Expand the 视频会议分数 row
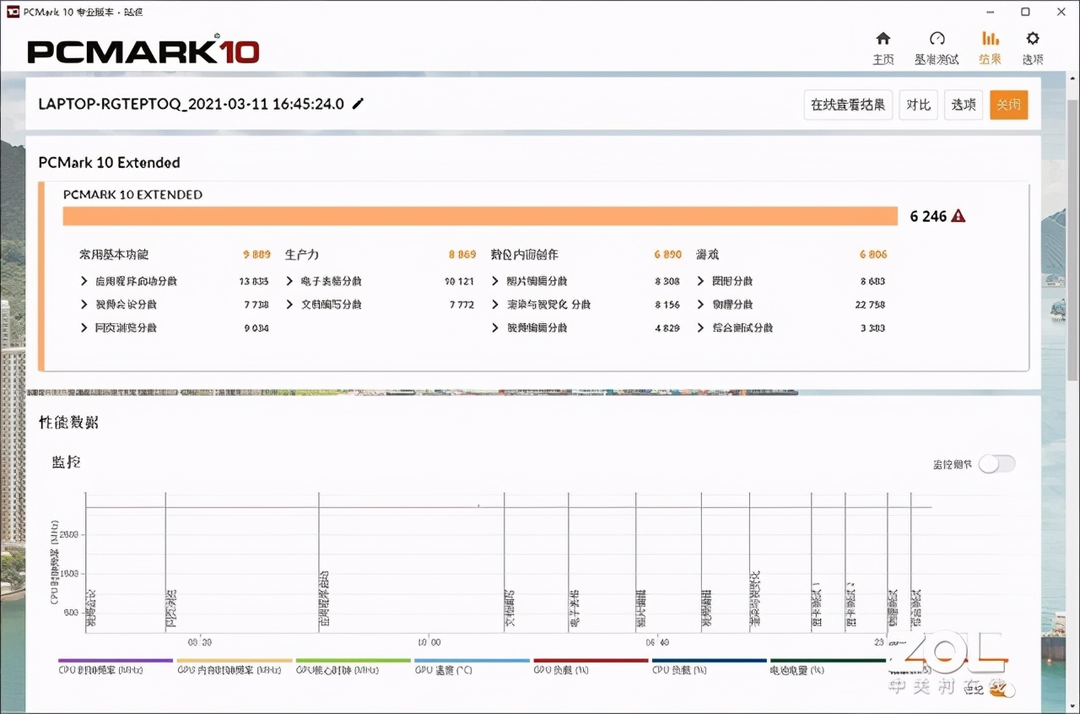Image resolution: width=1080 pixels, height=714 pixels. coord(119,304)
